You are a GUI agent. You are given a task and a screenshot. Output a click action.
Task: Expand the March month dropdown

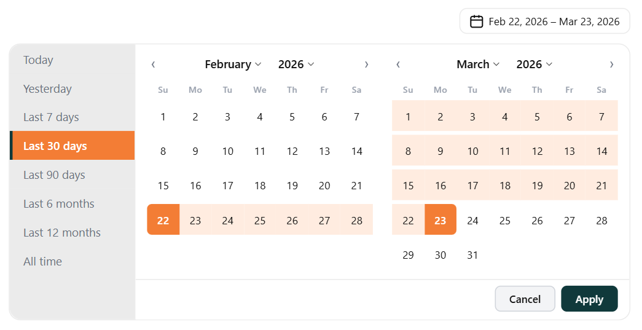[x=478, y=65]
